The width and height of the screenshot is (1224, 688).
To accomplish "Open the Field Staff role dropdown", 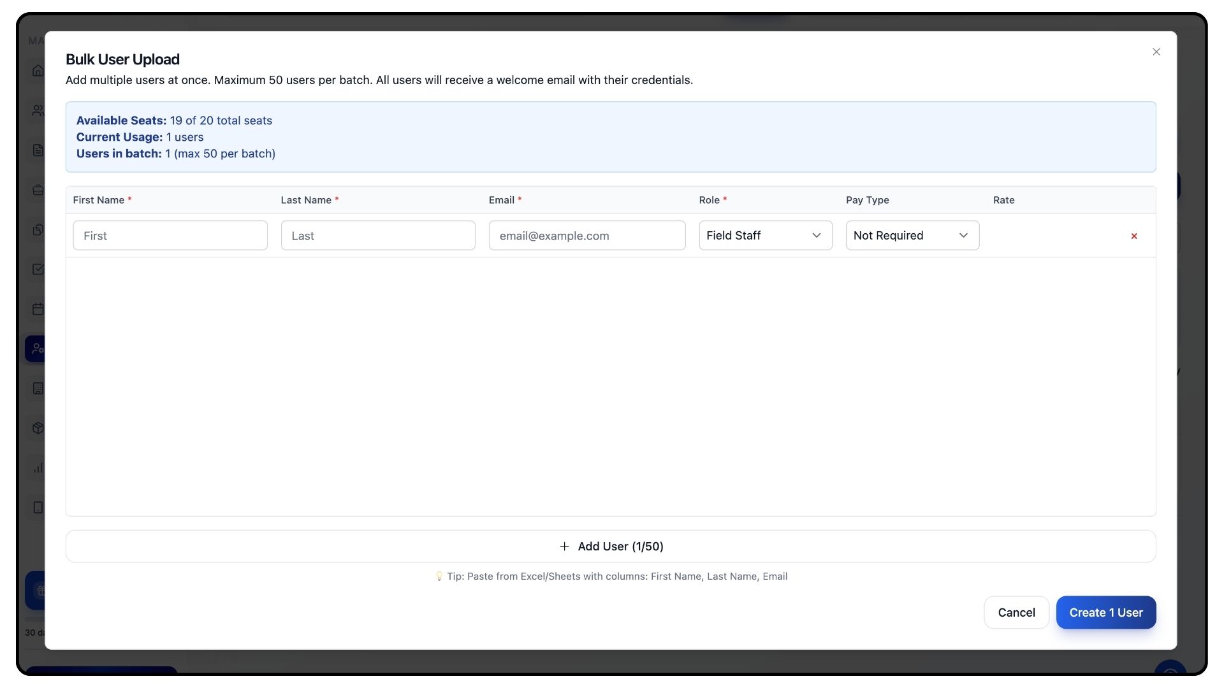I will click(765, 236).
